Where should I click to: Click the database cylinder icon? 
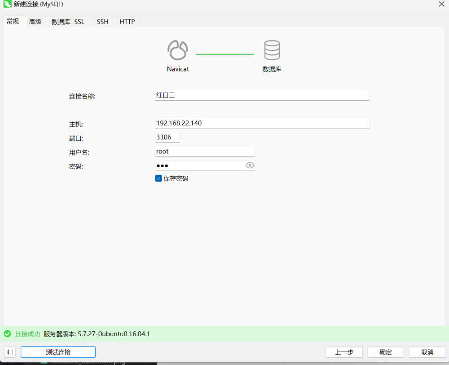272,50
